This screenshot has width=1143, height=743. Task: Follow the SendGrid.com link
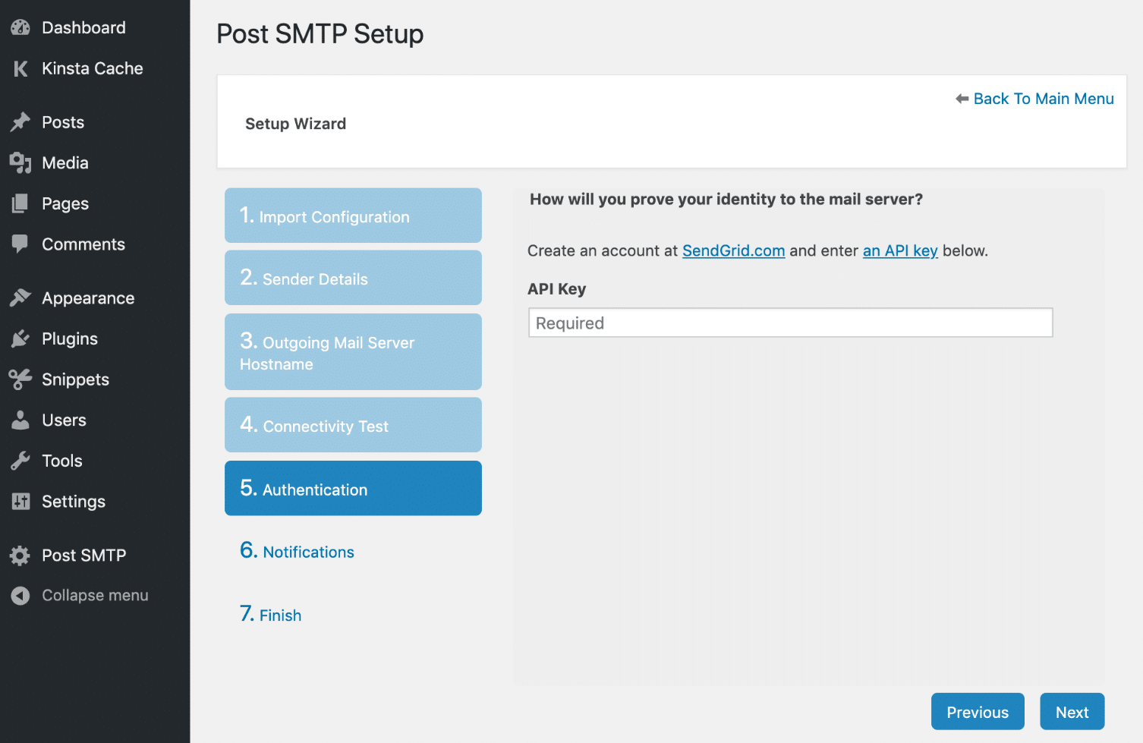point(733,250)
